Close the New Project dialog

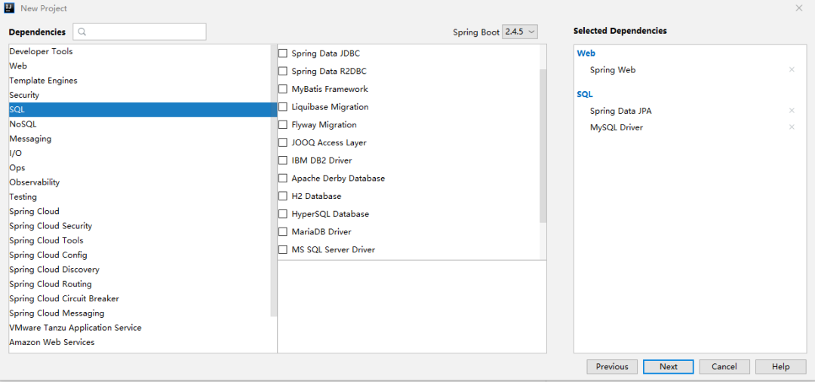tap(799, 8)
